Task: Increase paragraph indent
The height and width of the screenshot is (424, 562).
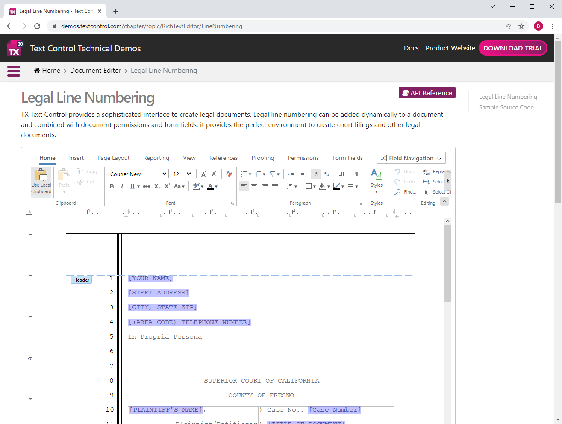Action: tap(301, 174)
